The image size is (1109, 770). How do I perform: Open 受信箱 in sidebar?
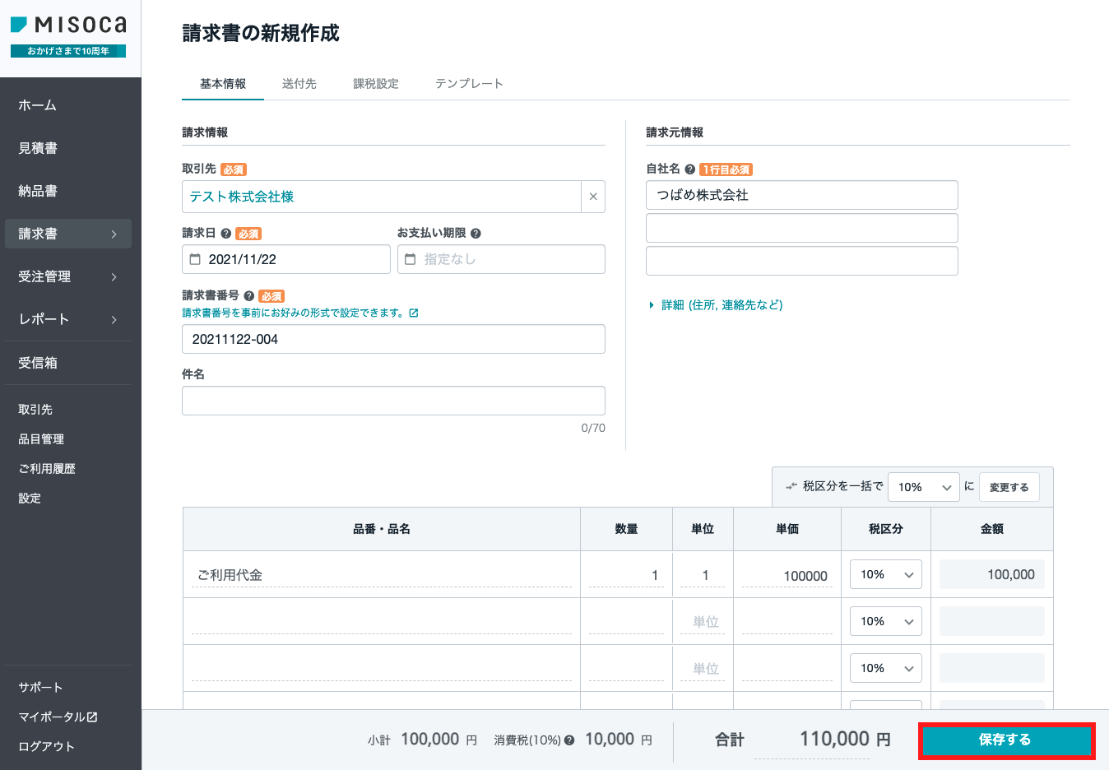38,363
